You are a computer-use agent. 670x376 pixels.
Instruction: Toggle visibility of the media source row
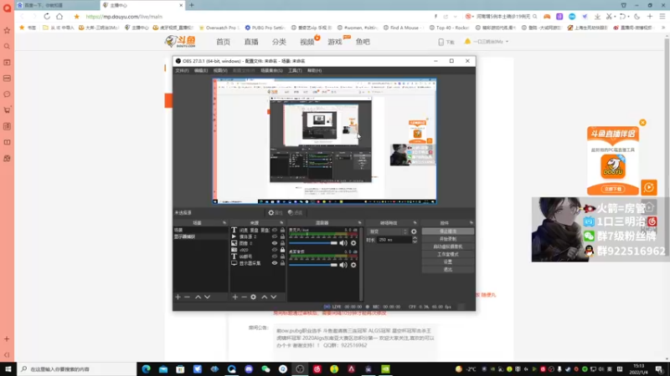click(x=275, y=236)
